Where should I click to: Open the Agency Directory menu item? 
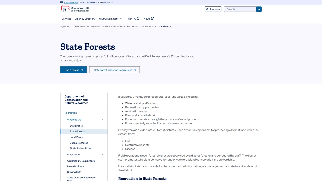point(85,19)
